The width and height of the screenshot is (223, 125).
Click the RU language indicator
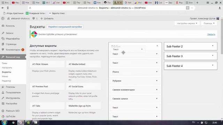tap(194, 122)
